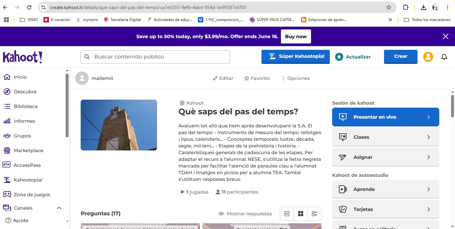Switch questions to grid view layout
This screenshot has width=455, height=229.
300,213
